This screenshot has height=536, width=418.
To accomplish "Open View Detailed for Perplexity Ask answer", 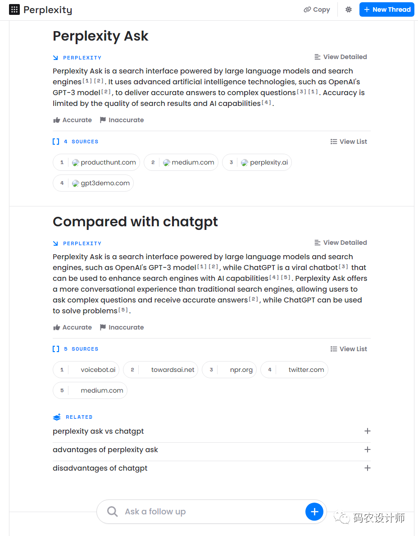I will click(341, 57).
